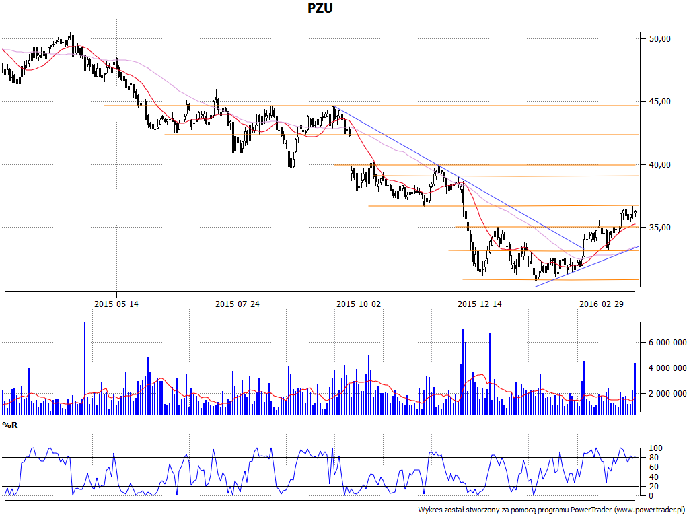
Task: Click the blue descending trendline on price chart
Action: [459, 178]
